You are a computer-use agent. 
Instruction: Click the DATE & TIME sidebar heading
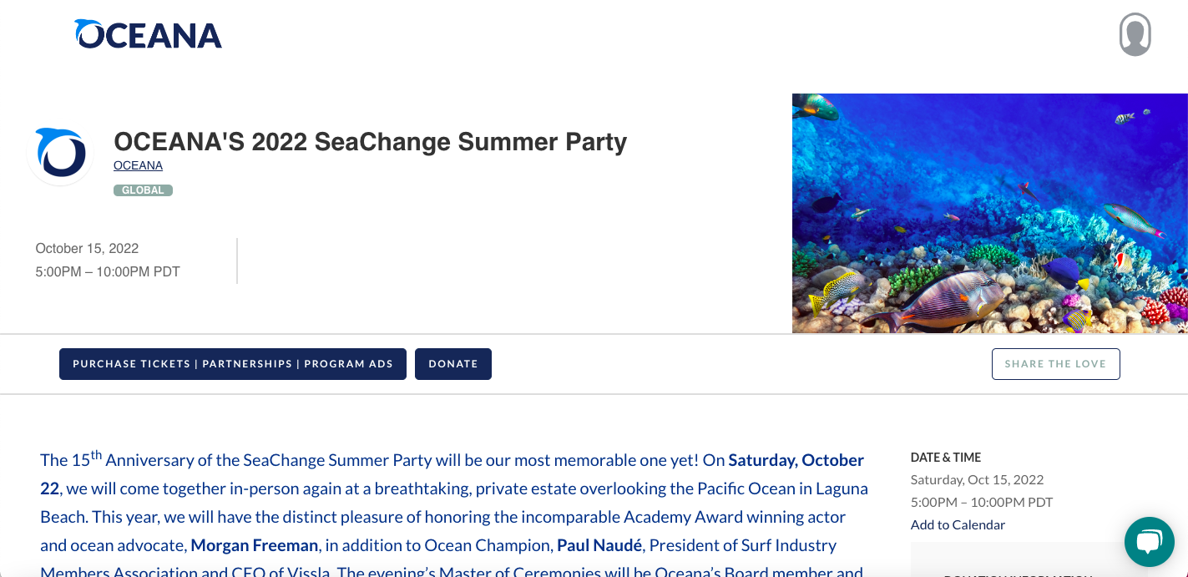click(x=945, y=458)
